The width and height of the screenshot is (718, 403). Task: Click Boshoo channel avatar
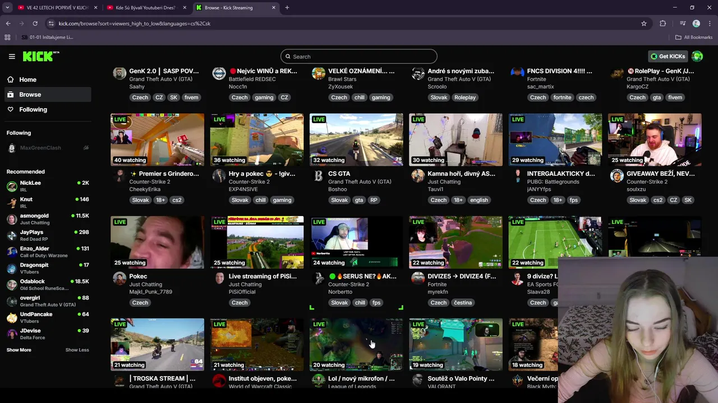tap(318, 176)
